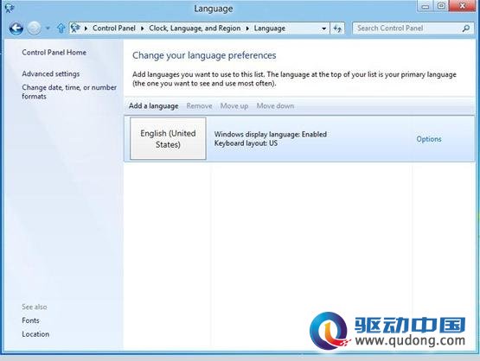Open Control Panel Home link
The width and height of the screenshot is (480, 361).
[x=54, y=53]
